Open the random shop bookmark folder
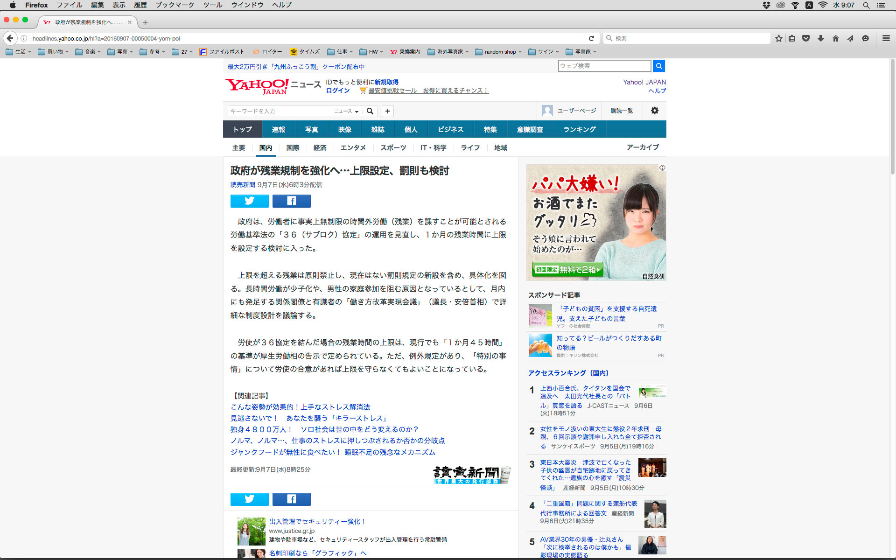The image size is (896, 560). tap(498, 52)
